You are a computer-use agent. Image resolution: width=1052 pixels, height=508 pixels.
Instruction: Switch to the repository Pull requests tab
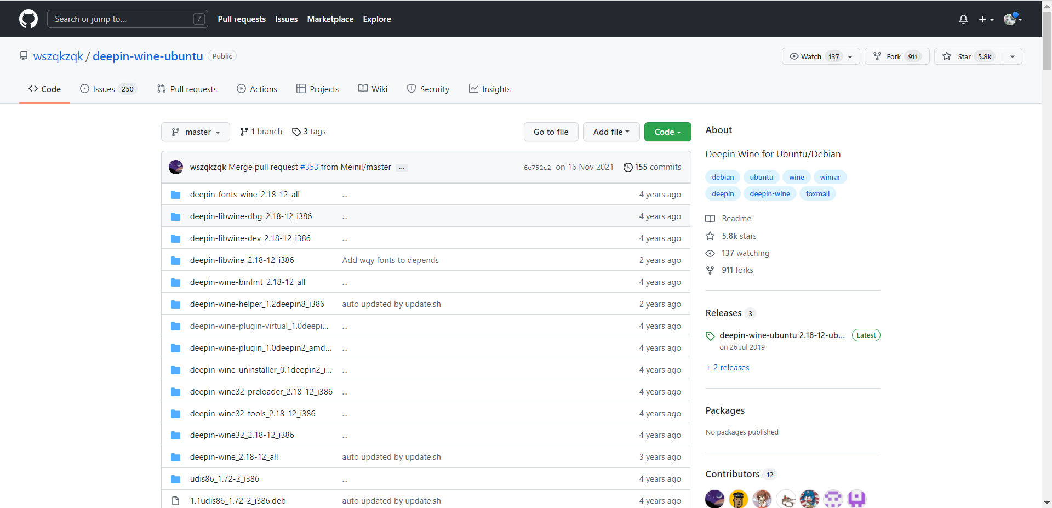[187, 89]
